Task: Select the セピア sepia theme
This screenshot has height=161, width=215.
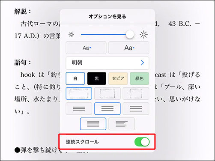Action: [x=118, y=78]
